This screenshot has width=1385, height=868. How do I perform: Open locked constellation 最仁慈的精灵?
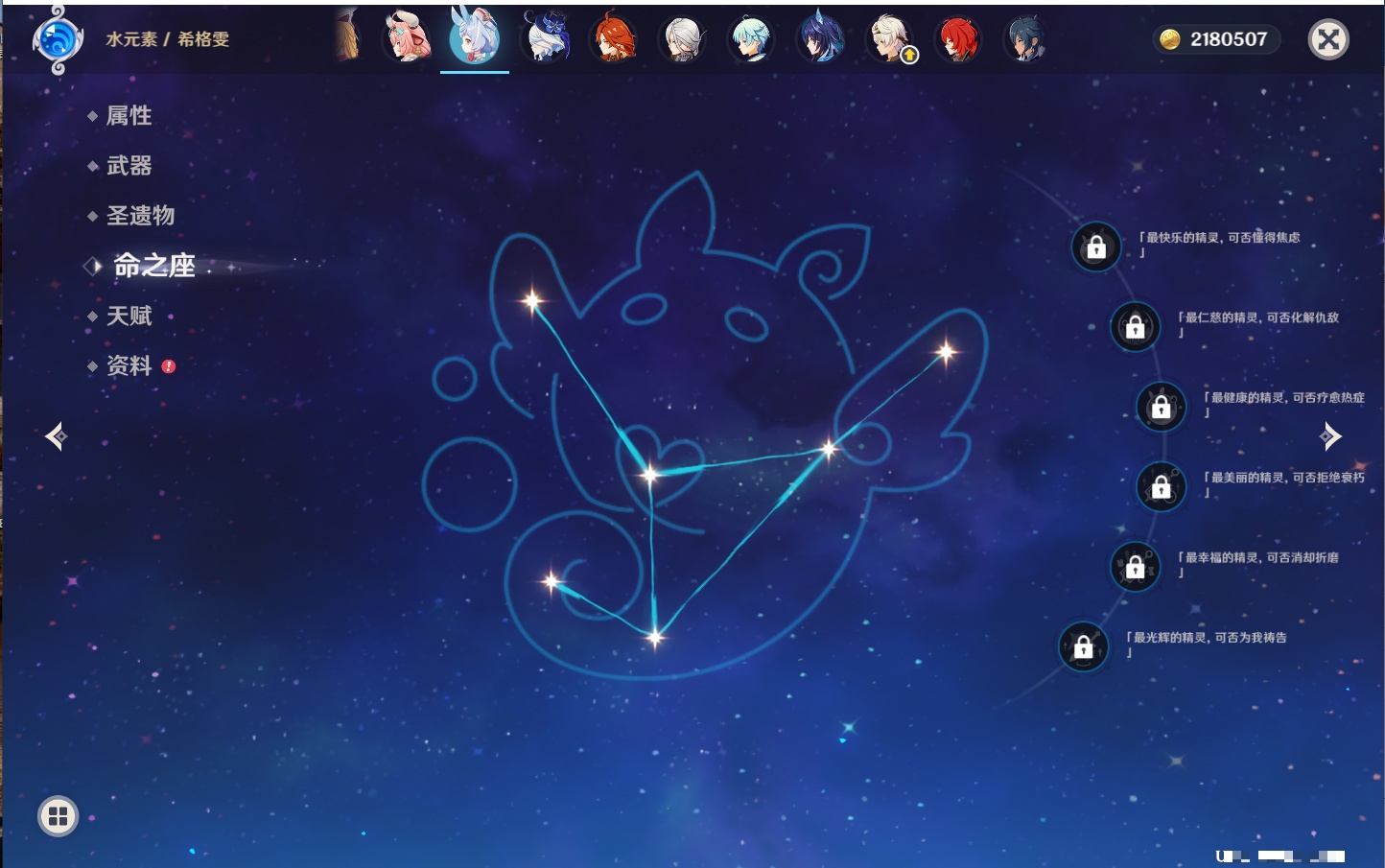(1135, 327)
